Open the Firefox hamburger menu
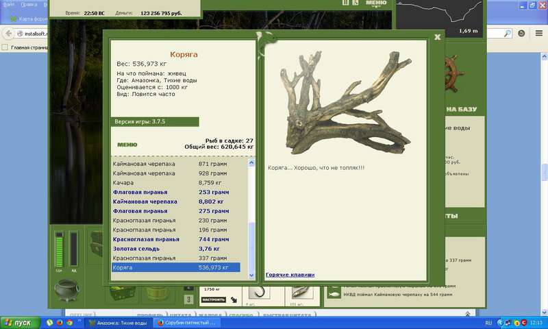 [539, 33]
